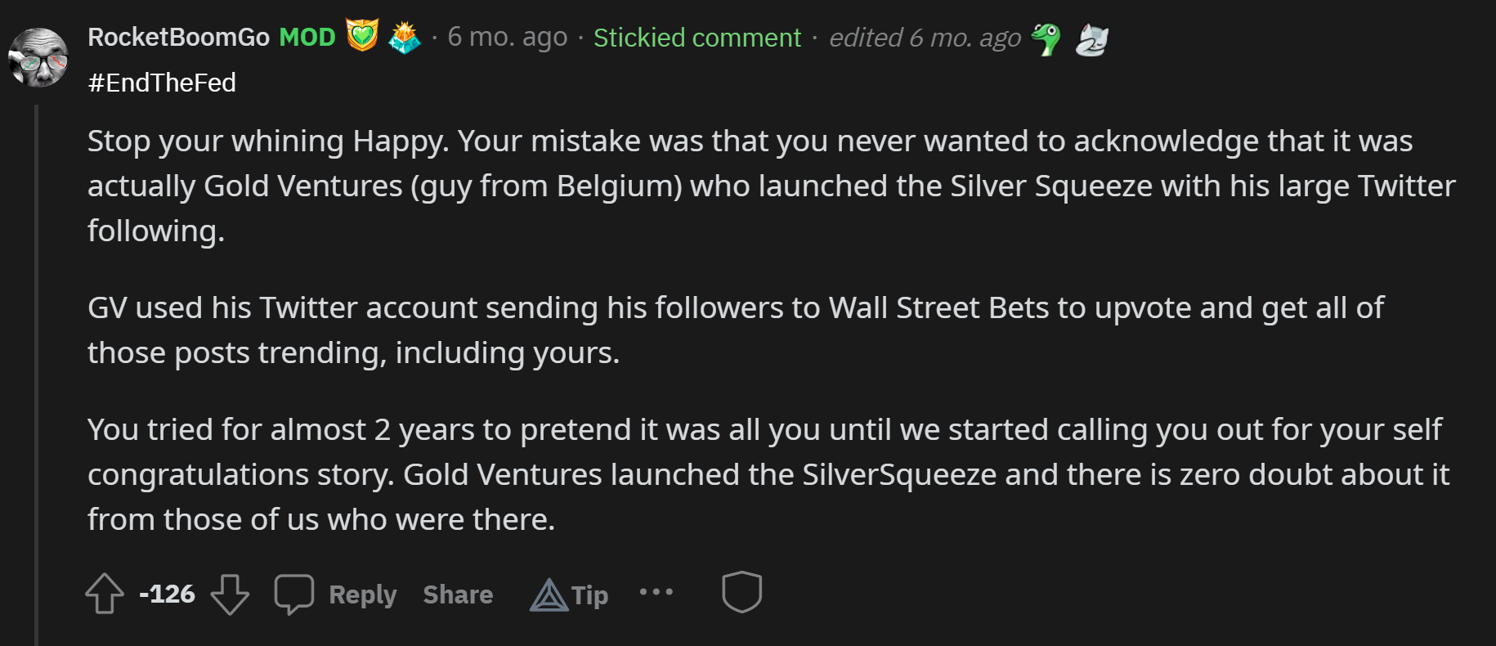Upvote RocketBoomGo's comment
This screenshot has width=1496, height=646.
105,594
